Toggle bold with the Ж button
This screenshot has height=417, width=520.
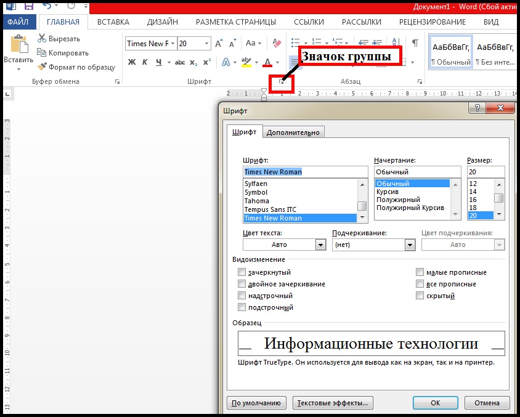(132, 62)
